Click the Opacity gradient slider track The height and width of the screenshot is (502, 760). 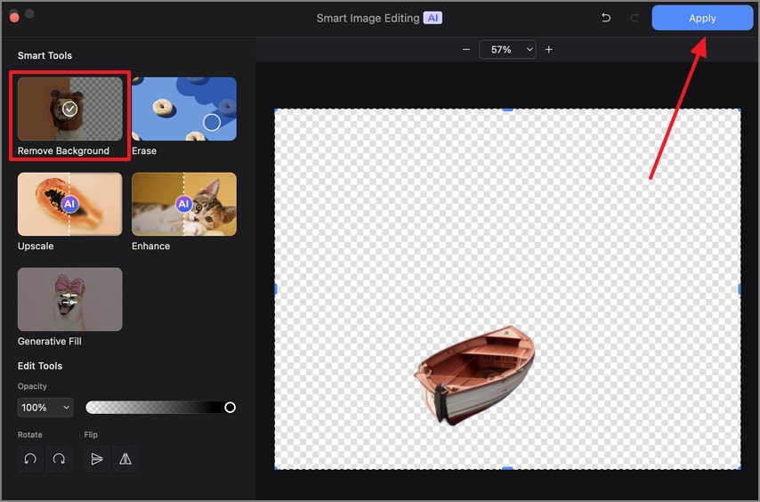[160, 408]
